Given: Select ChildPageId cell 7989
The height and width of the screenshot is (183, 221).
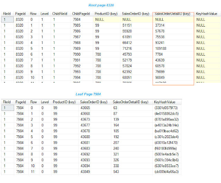Looking at the screenshot, I should point(82,48).
